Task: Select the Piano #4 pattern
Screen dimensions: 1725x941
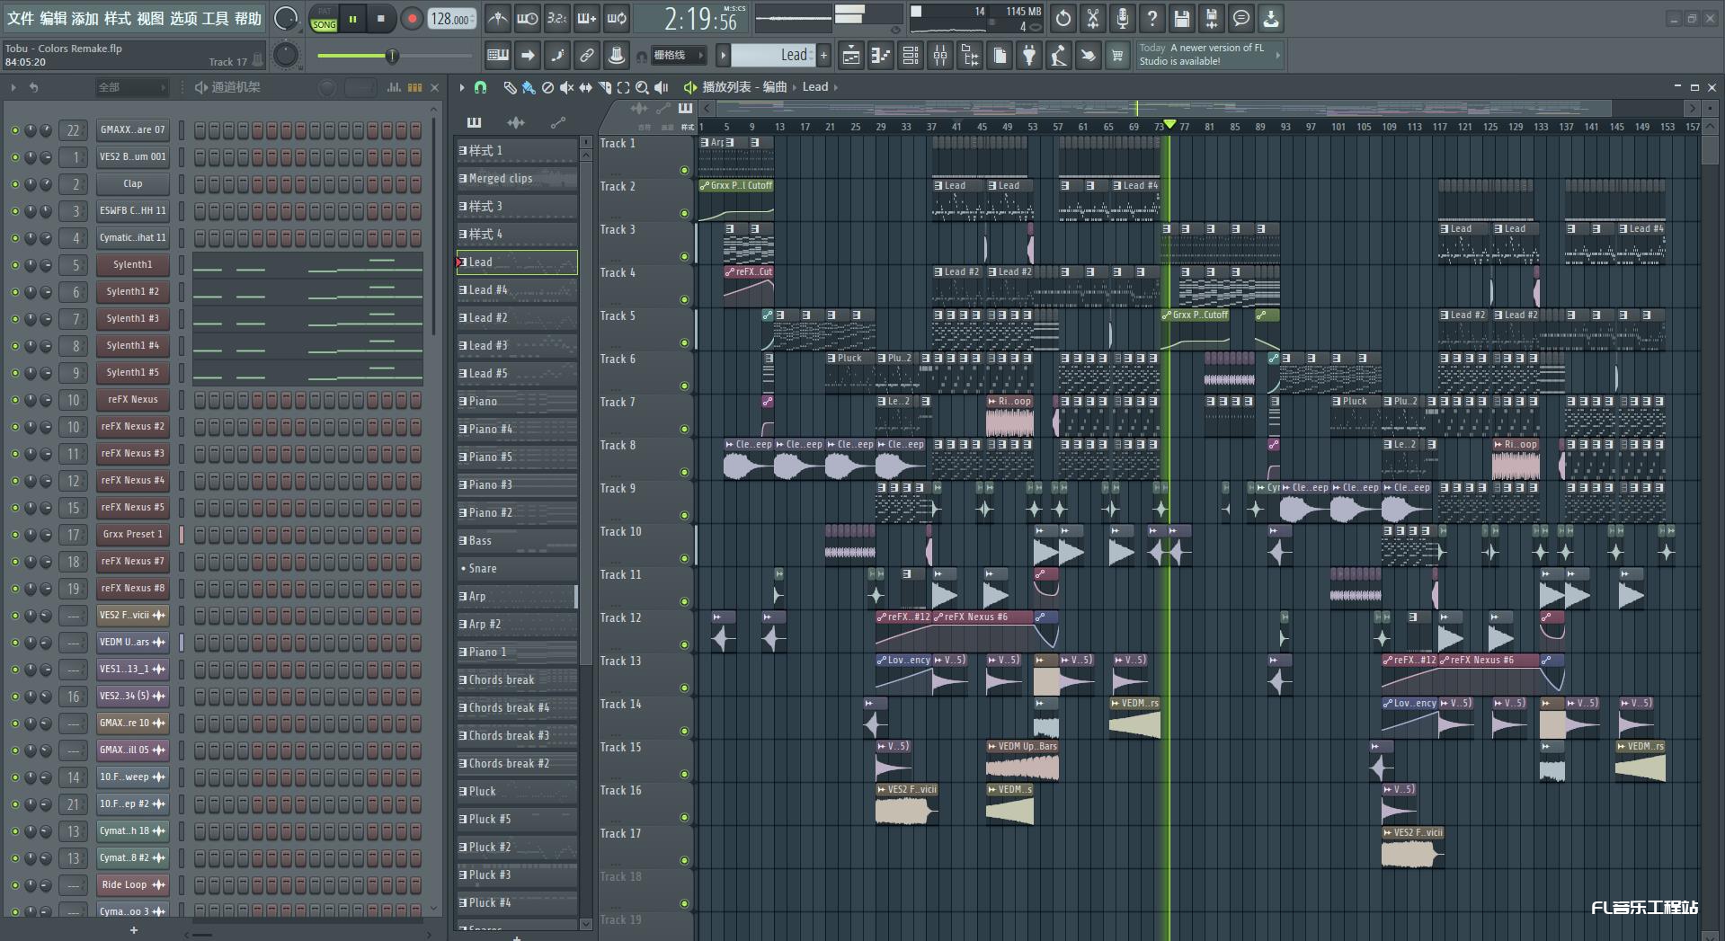Action: click(x=517, y=430)
